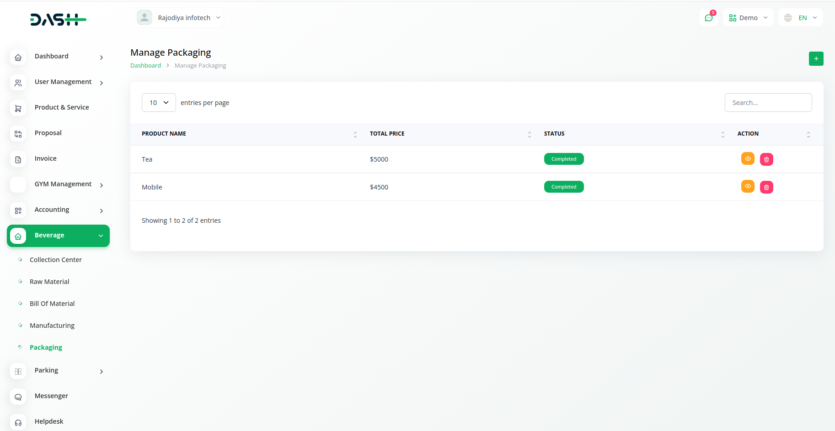The width and height of the screenshot is (835, 431).
Task: Open the Rajodiya infotech account dropdown
Action: pos(179,18)
